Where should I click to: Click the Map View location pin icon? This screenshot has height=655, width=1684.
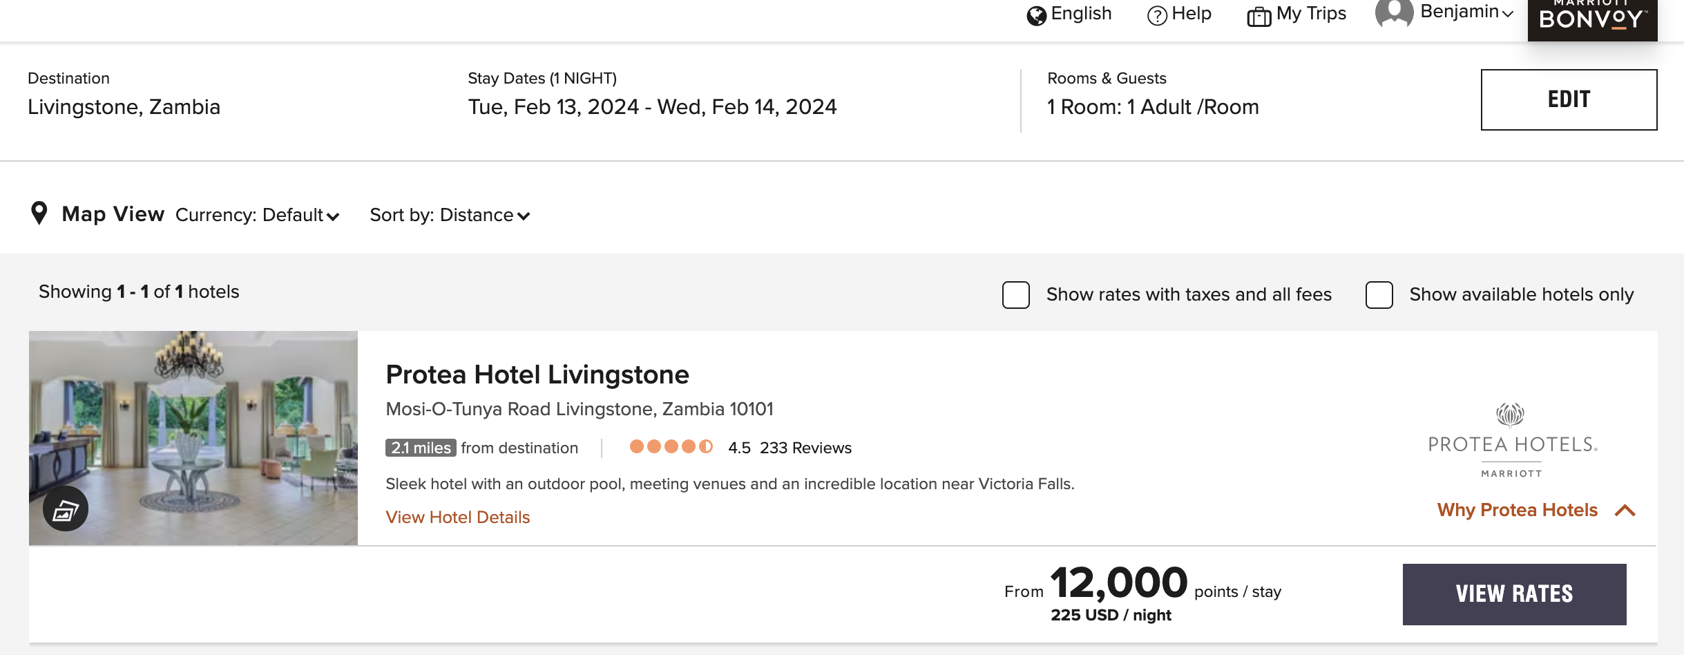39,213
